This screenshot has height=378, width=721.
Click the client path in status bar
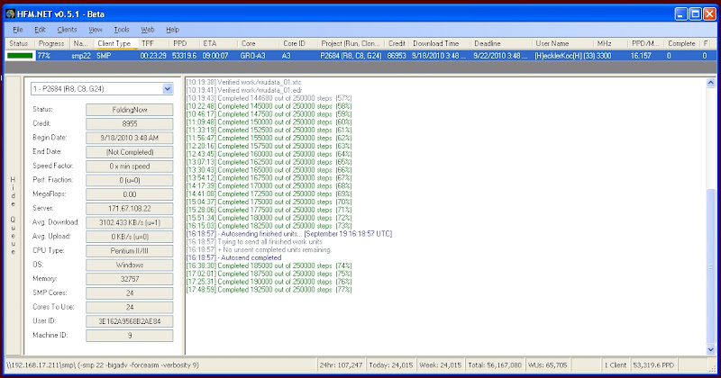tap(103, 365)
